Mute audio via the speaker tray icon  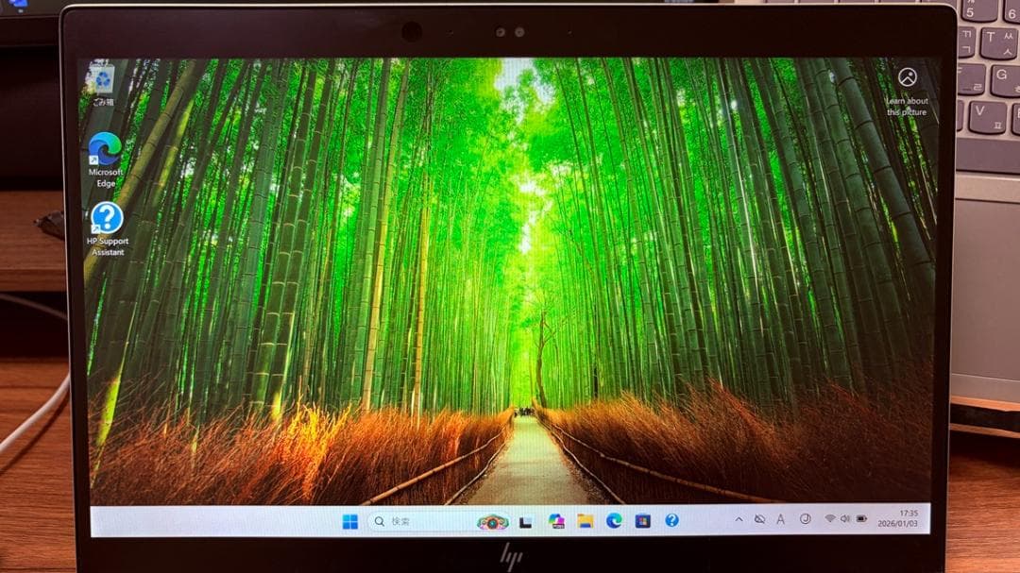coord(846,519)
